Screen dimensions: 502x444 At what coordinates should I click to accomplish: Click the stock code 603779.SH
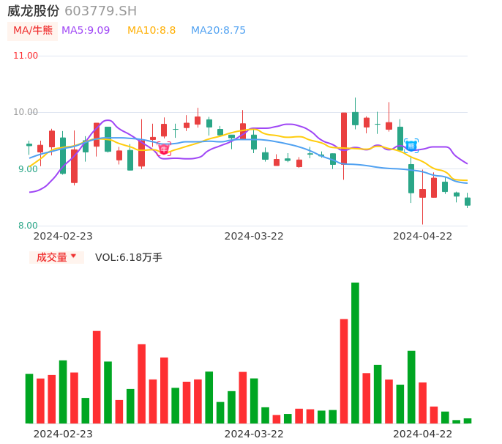(x=100, y=11)
